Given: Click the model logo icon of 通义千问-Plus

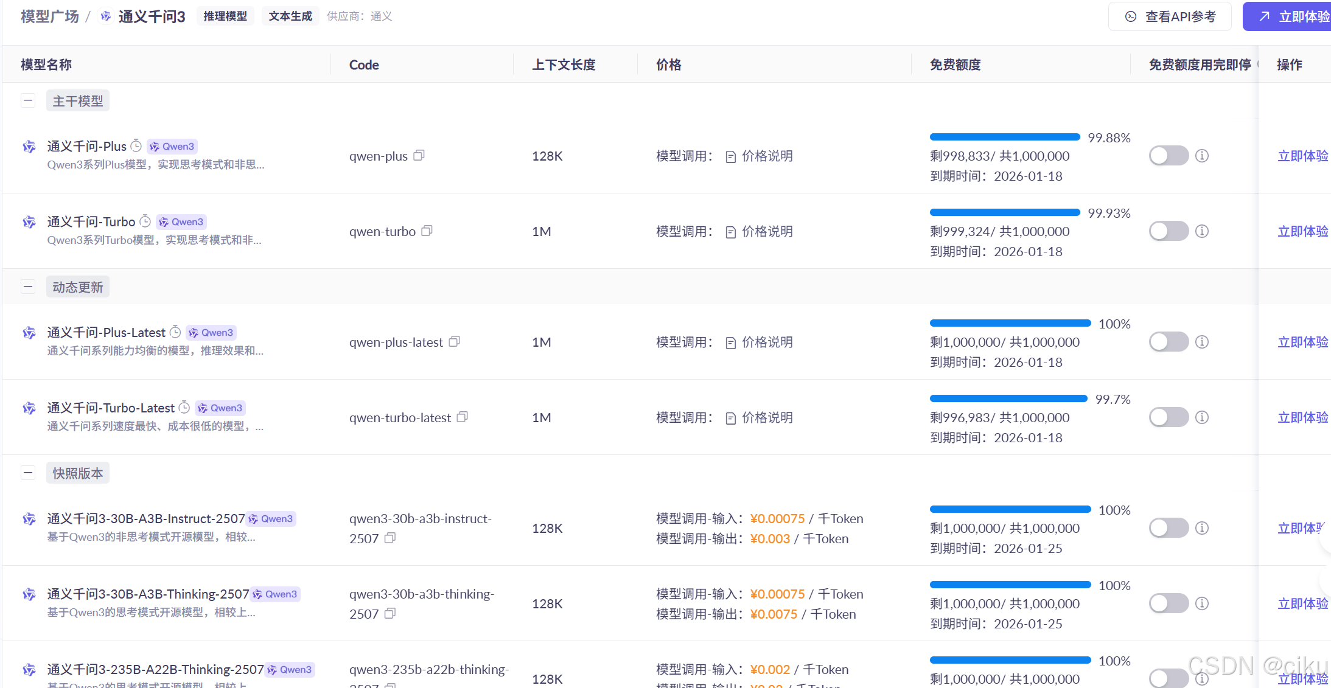Looking at the screenshot, I should [29, 147].
